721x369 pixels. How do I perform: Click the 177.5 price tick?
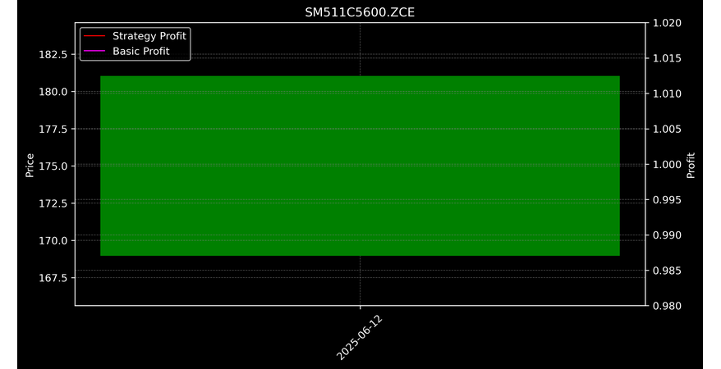tap(53, 129)
